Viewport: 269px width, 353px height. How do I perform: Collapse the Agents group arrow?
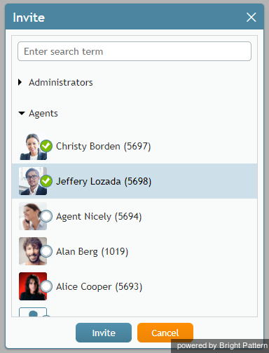coord(22,114)
